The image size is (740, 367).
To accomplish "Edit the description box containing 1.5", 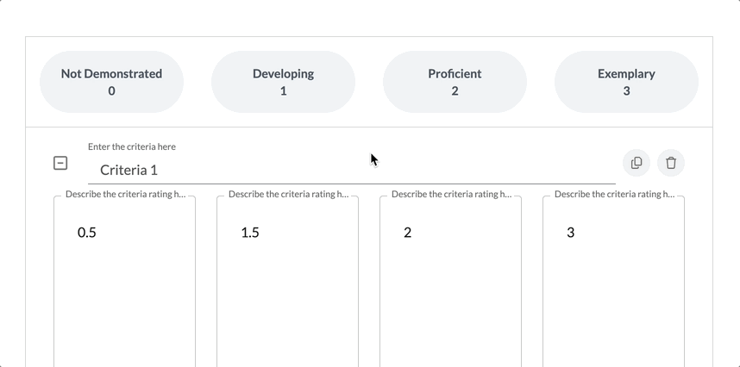I will 287,276.
